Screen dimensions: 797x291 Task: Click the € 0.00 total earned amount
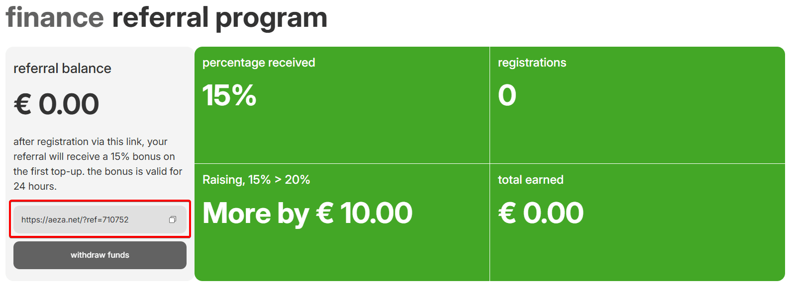[x=541, y=213]
